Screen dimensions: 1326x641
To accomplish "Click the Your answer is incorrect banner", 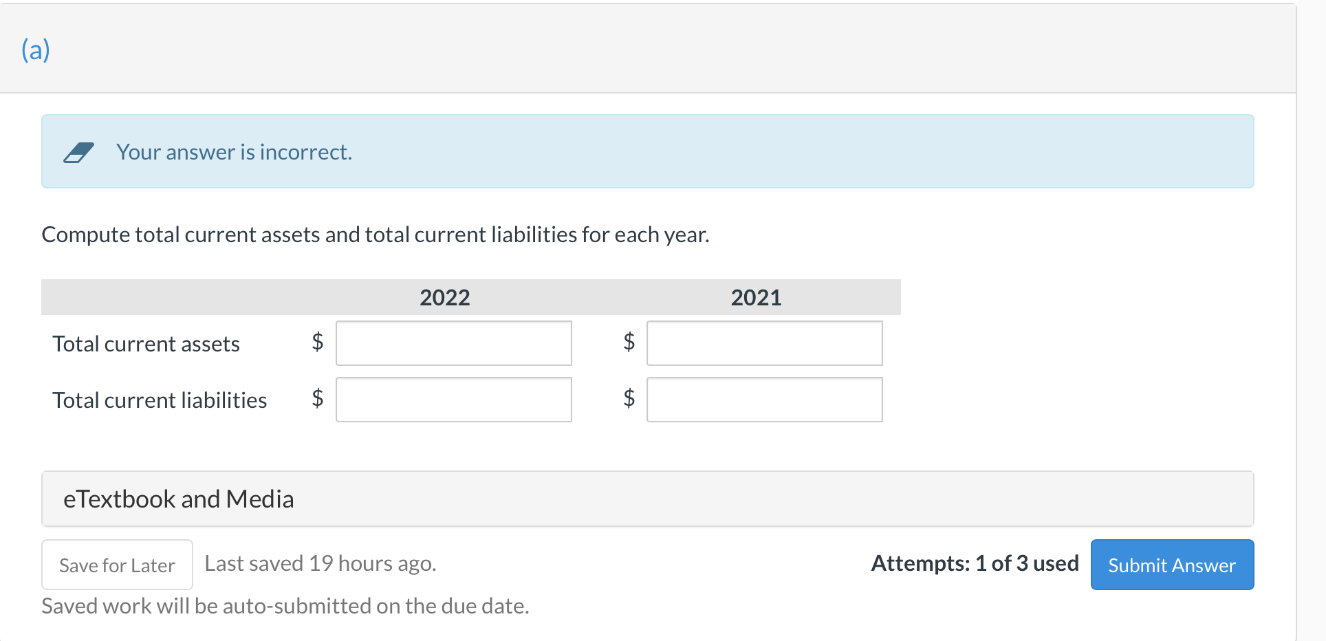I will [x=235, y=151].
